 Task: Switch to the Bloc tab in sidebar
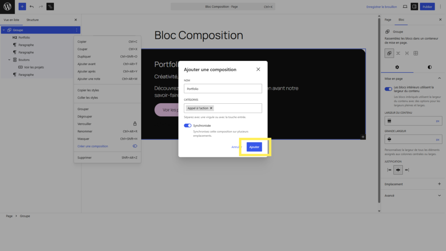[x=401, y=20]
